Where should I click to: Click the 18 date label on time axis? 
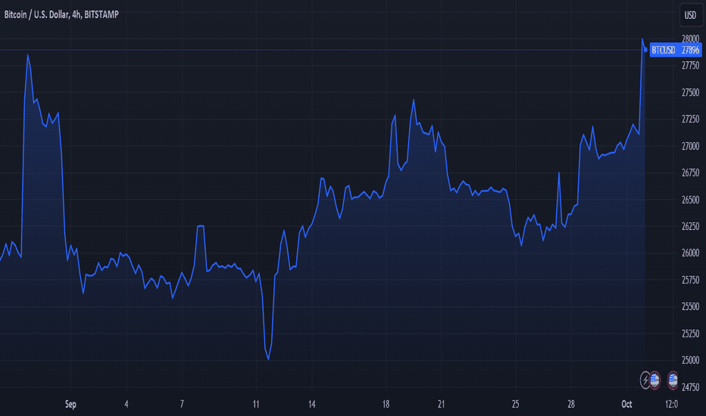[386, 405]
